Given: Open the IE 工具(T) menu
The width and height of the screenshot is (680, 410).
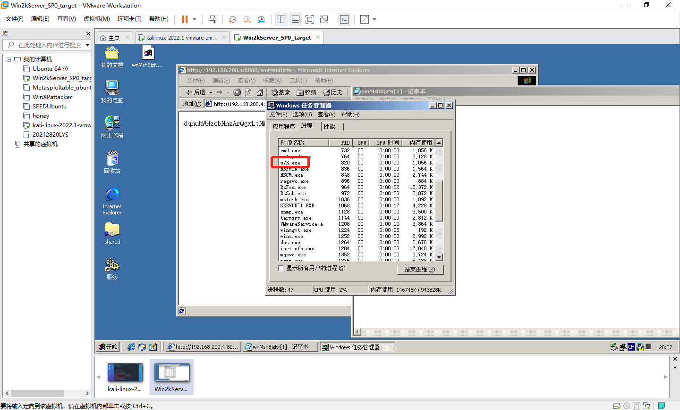Looking at the screenshot, I should pyautogui.click(x=298, y=81).
